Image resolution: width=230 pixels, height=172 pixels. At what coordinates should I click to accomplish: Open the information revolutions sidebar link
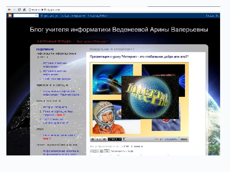pyautogui.click(x=61, y=153)
